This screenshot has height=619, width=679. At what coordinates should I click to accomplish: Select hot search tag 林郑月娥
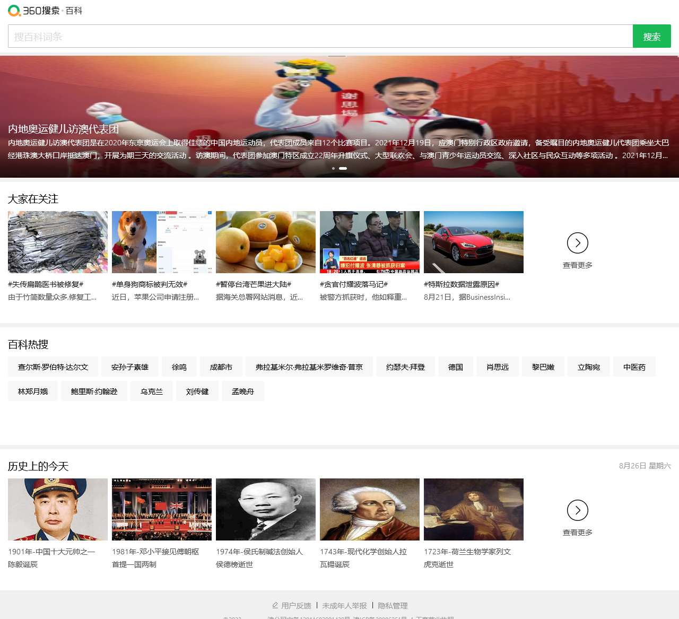tap(33, 391)
